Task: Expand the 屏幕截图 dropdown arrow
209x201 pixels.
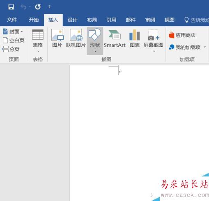Action: click(154, 51)
